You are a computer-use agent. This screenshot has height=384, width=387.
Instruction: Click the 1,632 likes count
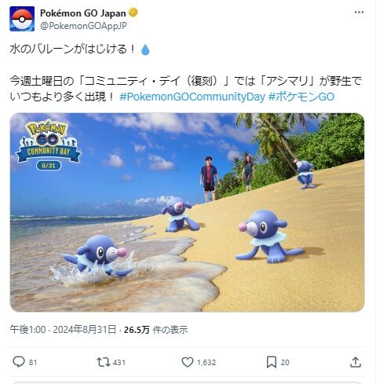(x=206, y=363)
